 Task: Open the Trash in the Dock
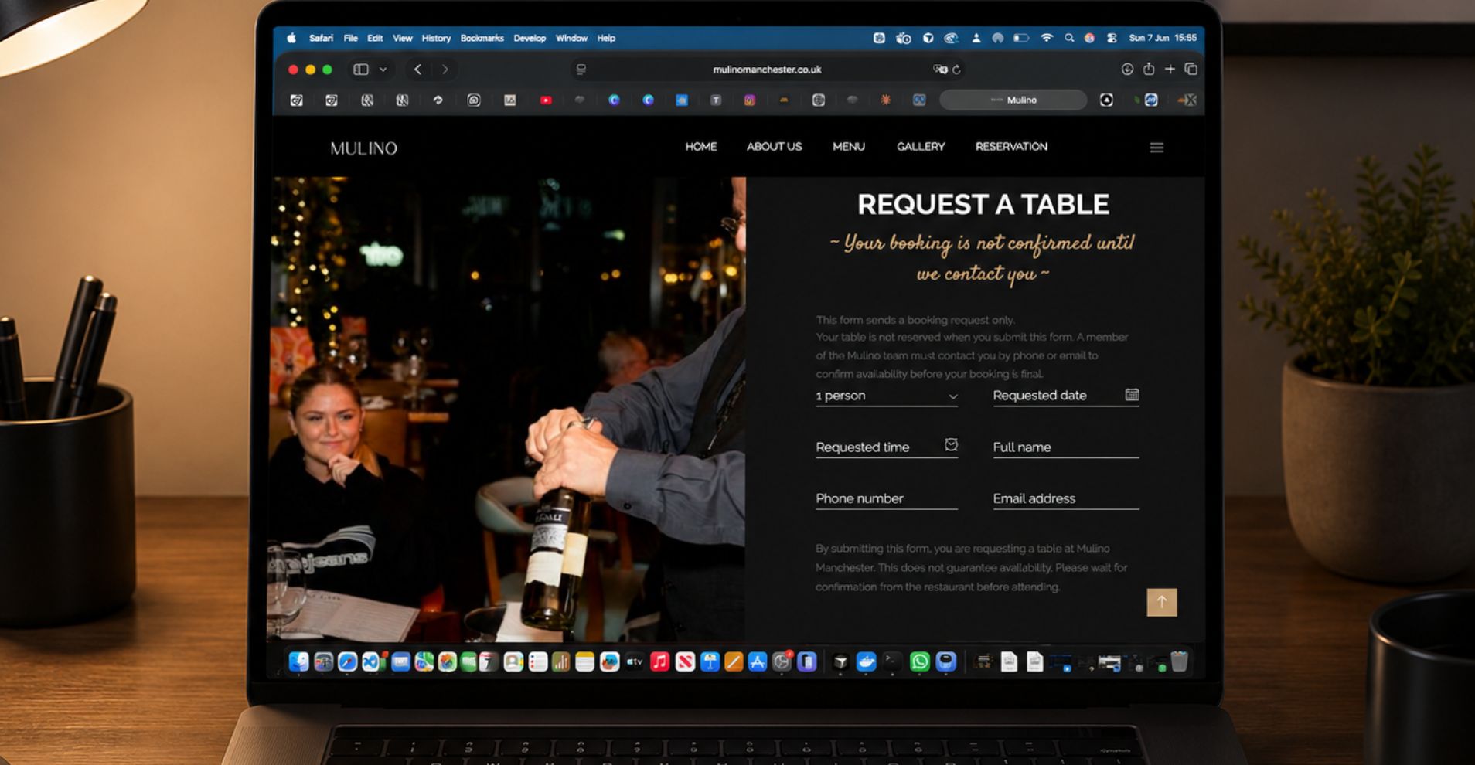1179,661
